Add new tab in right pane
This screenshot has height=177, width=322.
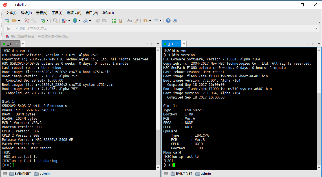point(184,43)
